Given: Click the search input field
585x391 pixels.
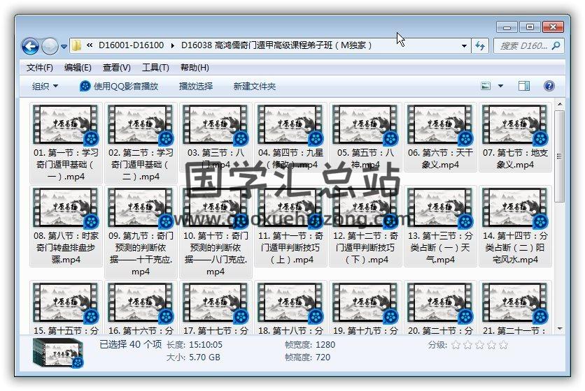Looking at the screenshot, I should (523, 46).
